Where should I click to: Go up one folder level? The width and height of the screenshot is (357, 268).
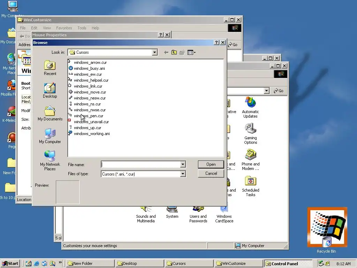[x=174, y=52]
